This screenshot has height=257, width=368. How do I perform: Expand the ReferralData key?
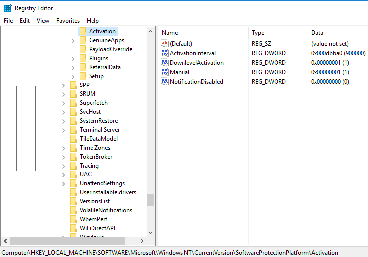click(73, 68)
